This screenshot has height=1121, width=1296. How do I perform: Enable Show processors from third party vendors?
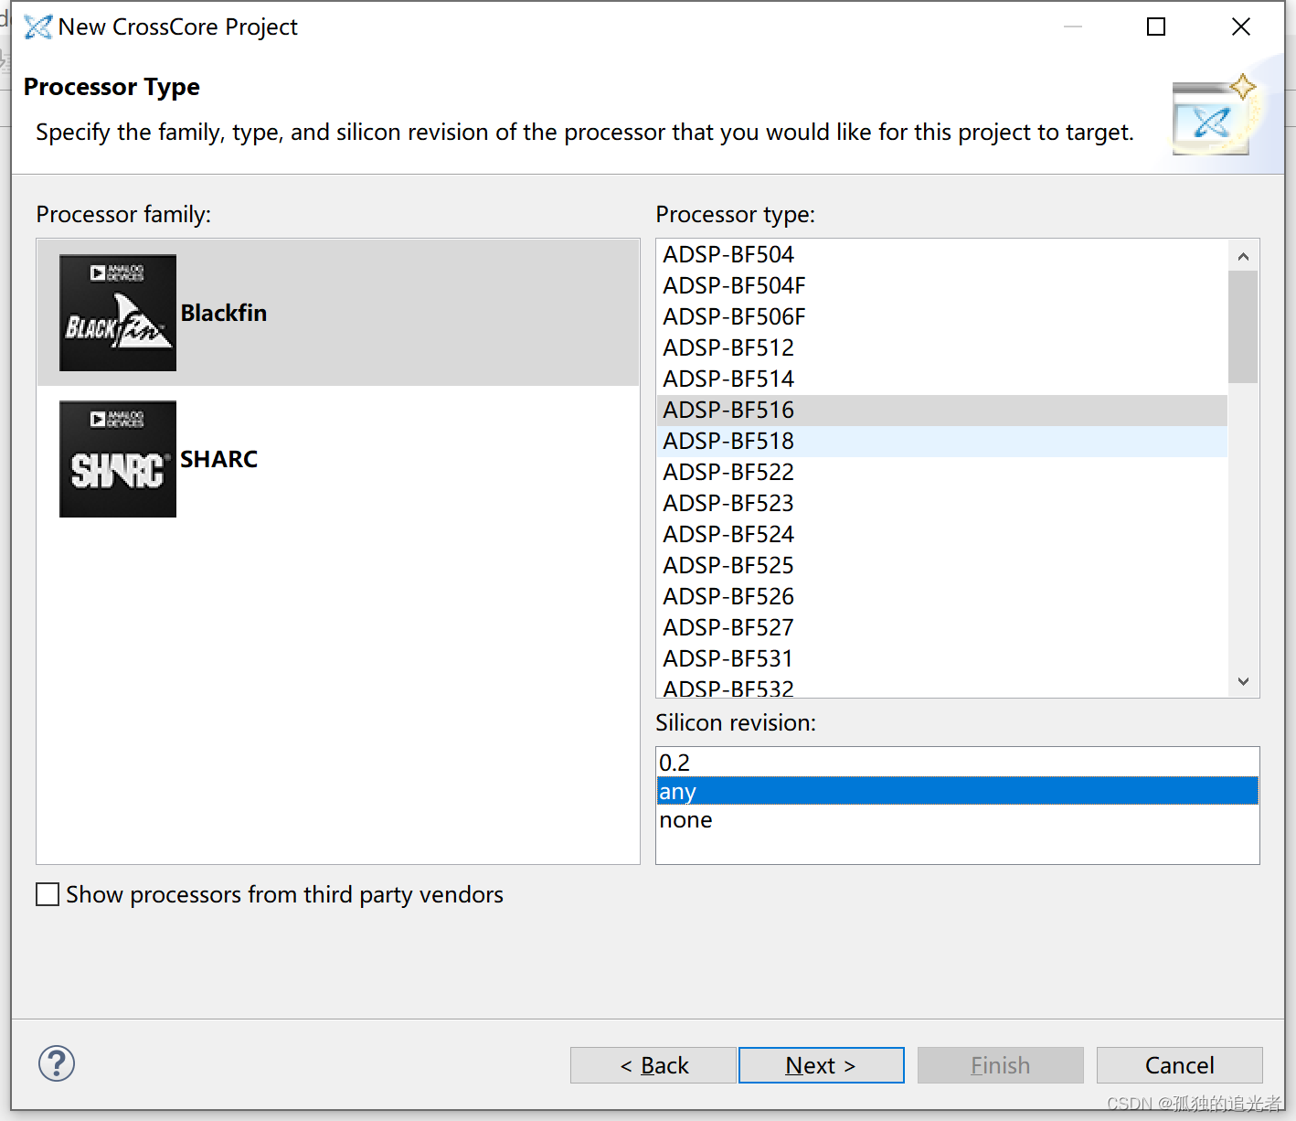pos(48,894)
